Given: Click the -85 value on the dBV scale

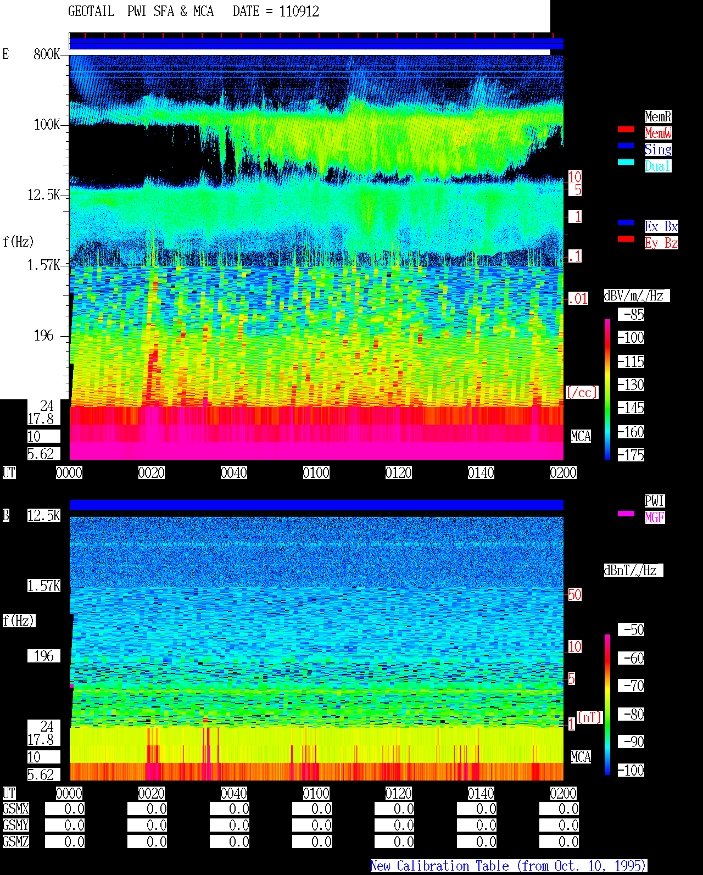Looking at the screenshot, I should click(632, 315).
